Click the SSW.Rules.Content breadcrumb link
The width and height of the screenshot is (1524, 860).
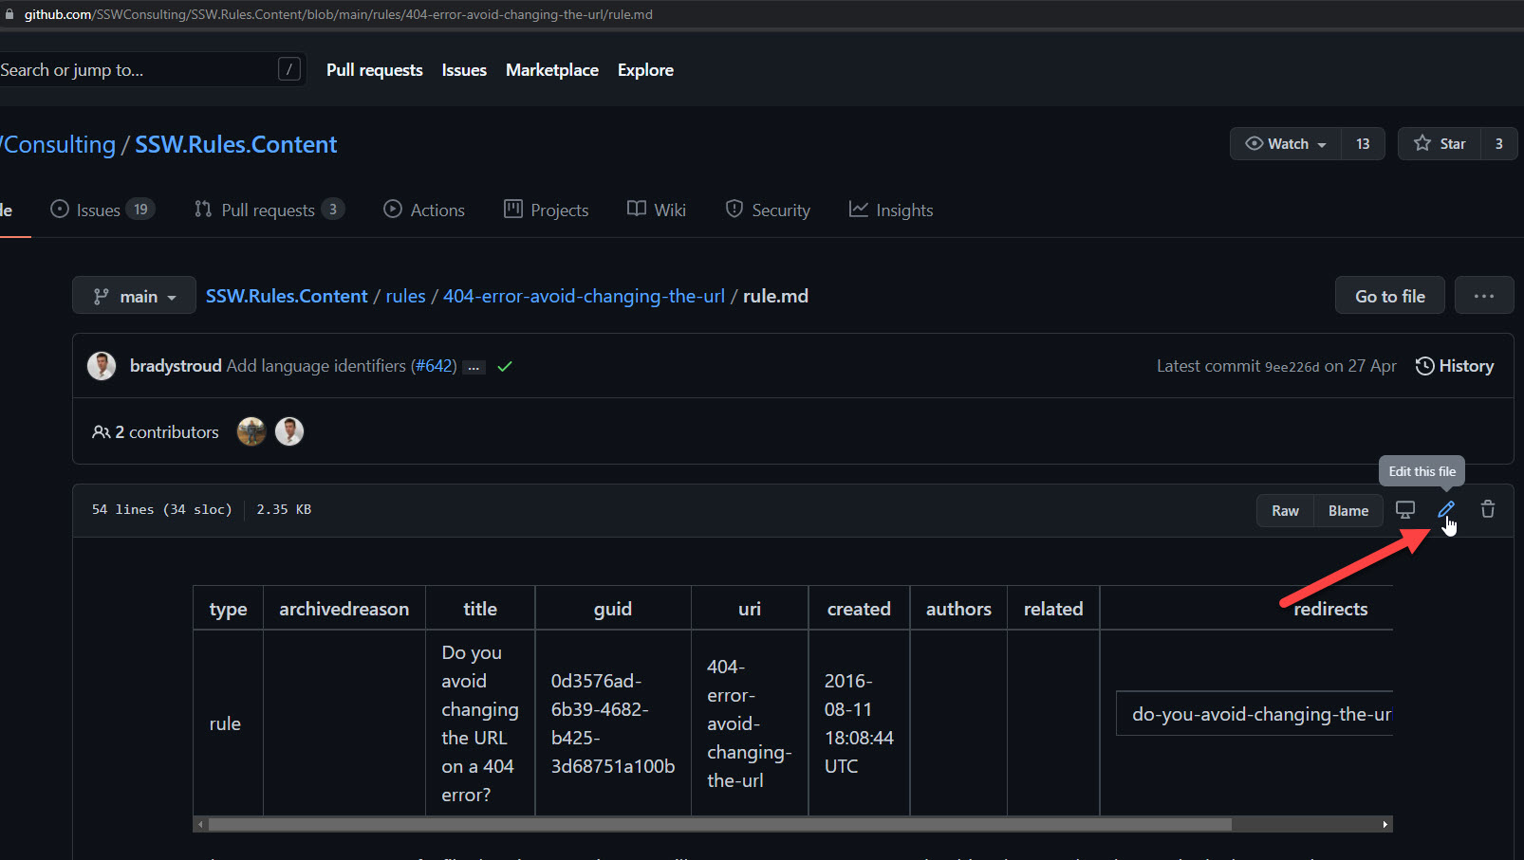[287, 296]
